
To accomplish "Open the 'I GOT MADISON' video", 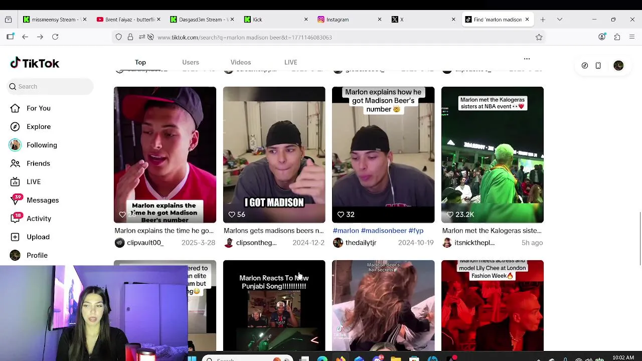I will (x=274, y=155).
